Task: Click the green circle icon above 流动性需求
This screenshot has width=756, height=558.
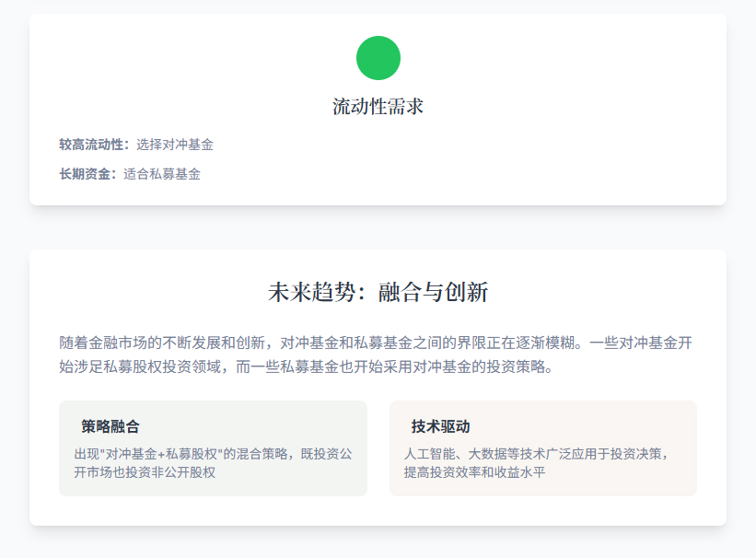Action: tap(378, 58)
